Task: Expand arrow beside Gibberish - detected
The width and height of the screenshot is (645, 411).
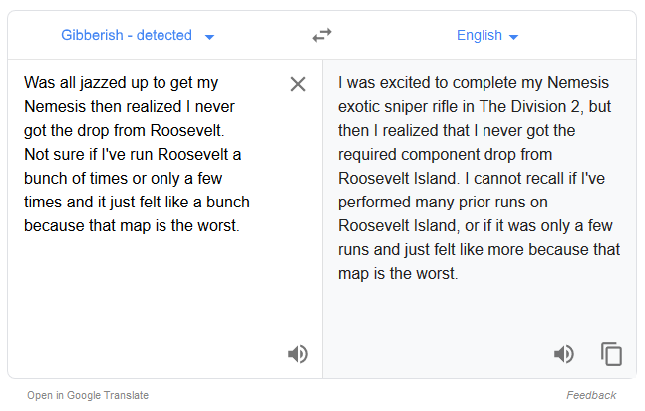Action: pos(209,37)
